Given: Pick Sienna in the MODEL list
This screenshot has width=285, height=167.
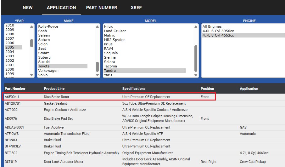Looking at the screenshot, I should [x=110, y=57].
